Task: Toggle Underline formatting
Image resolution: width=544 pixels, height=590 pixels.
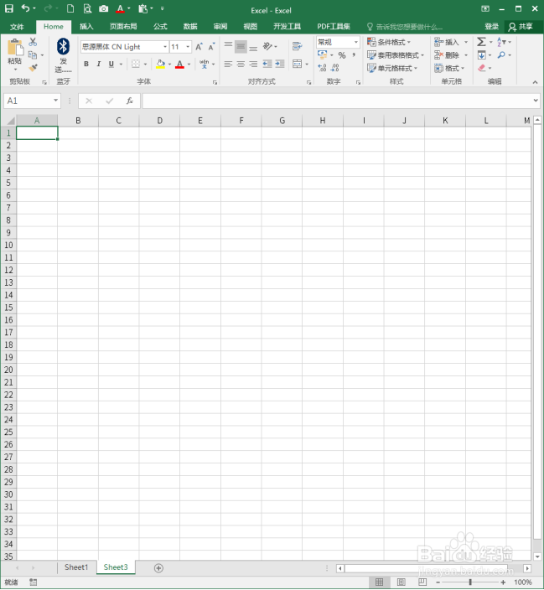Action: pos(111,64)
